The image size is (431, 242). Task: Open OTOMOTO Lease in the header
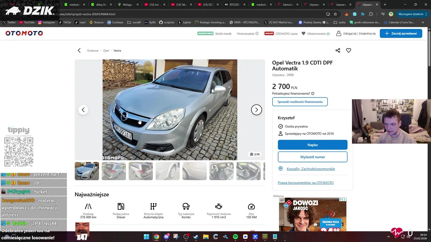point(287,34)
